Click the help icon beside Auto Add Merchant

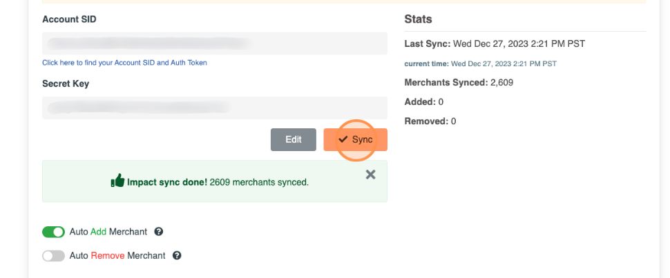[159, 232]
